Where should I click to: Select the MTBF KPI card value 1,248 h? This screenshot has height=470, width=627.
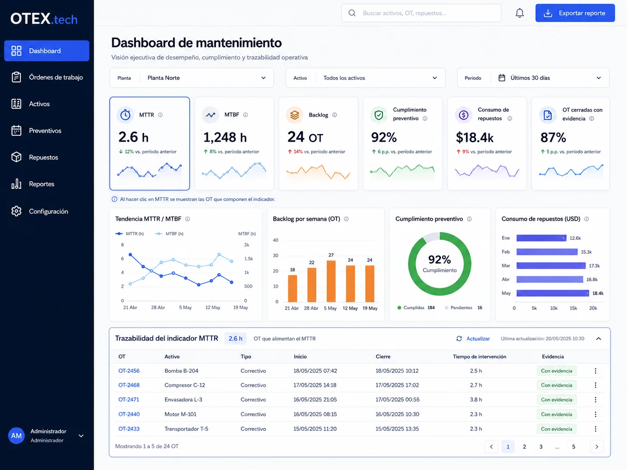click(225, 137)
